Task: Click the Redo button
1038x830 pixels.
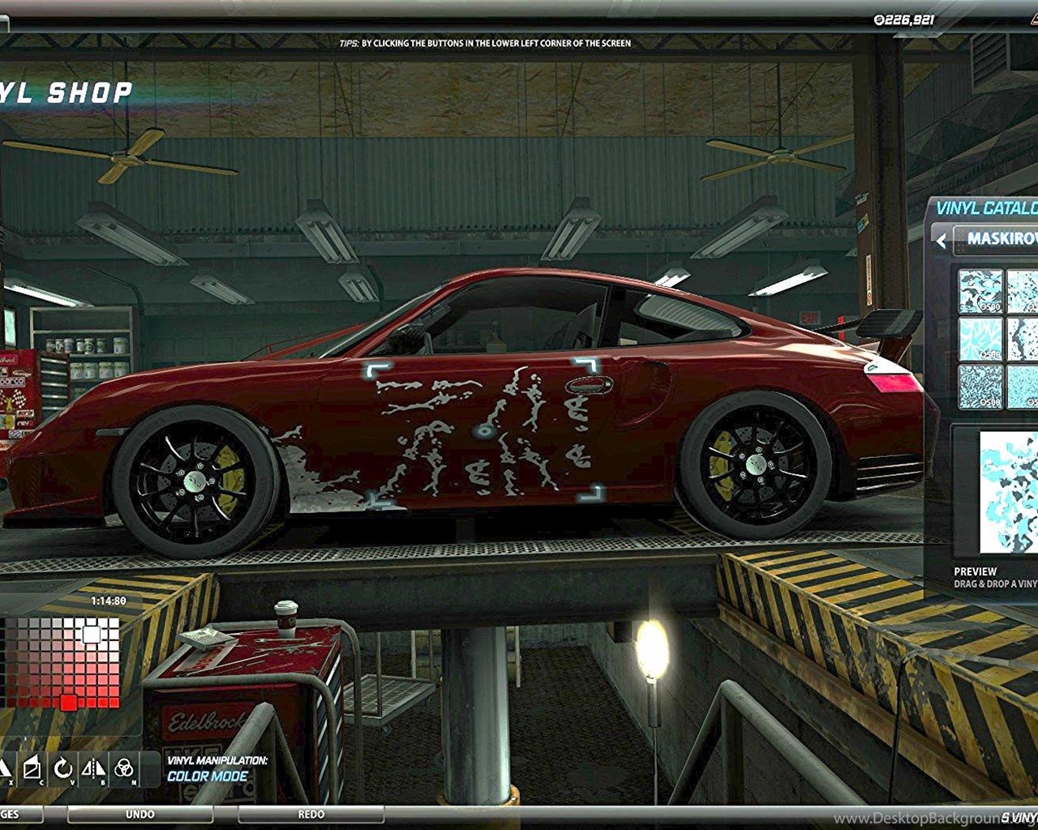Action: click(x=311, y=814)
